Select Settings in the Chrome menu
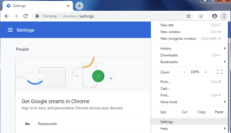The width and height of the screenshot is (231, 133). pos(189,122)
